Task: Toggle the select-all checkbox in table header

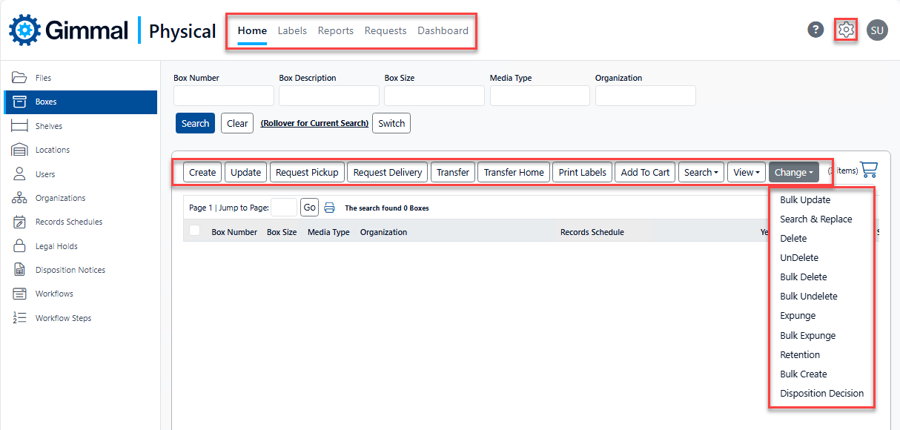Action: (195, 231)
